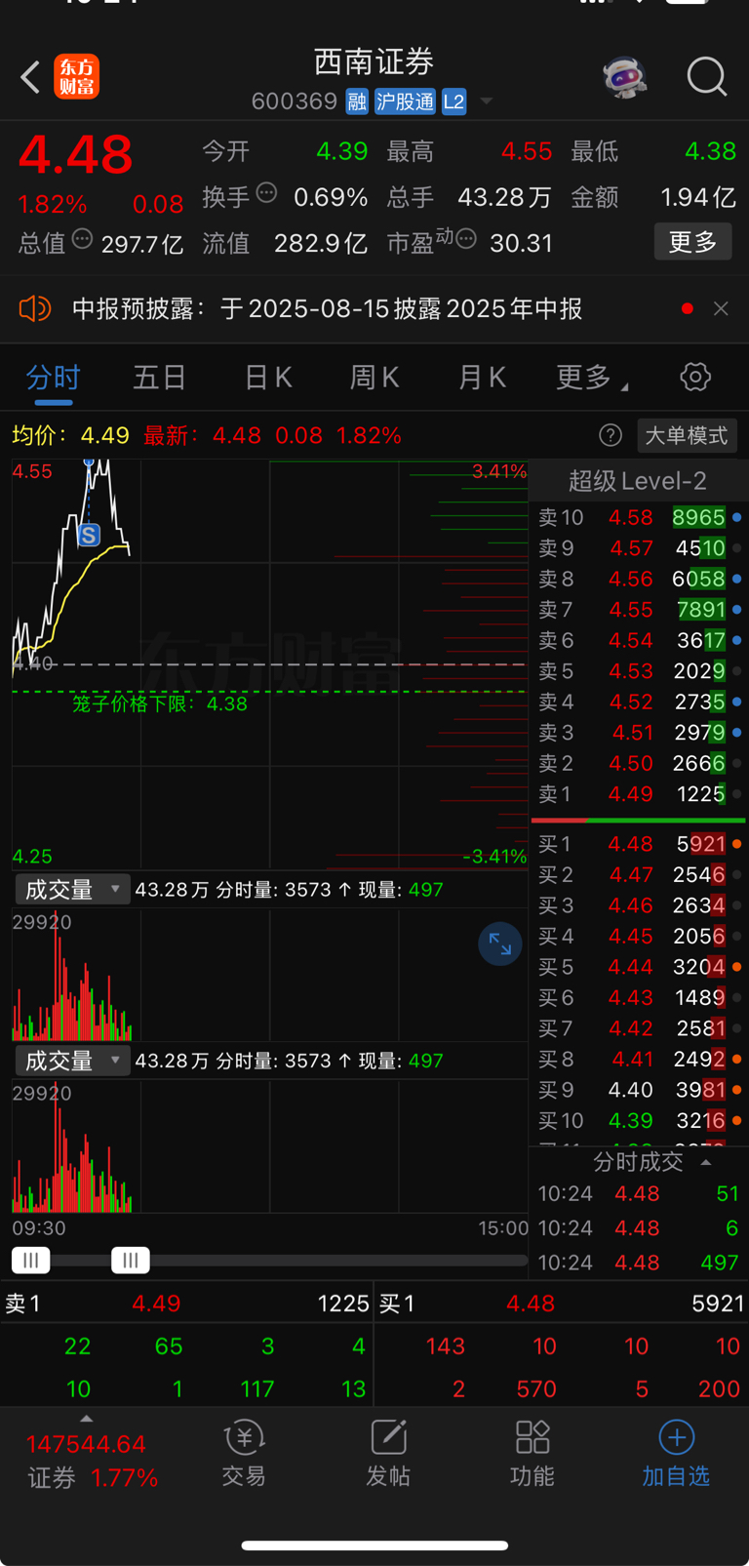Tap the fullscreen expand chart icon
The height and width of the screenshot is (1566, 749).
pyautogui.click(x=500, y=944)
